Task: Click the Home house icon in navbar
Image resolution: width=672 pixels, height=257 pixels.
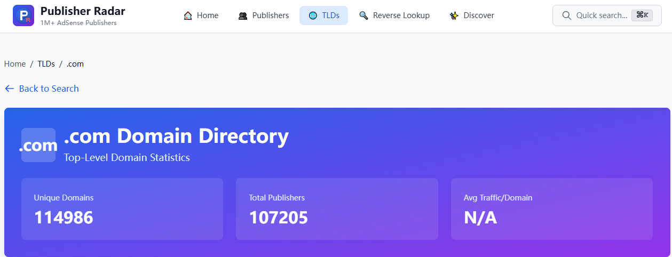Action: (188, 15)
